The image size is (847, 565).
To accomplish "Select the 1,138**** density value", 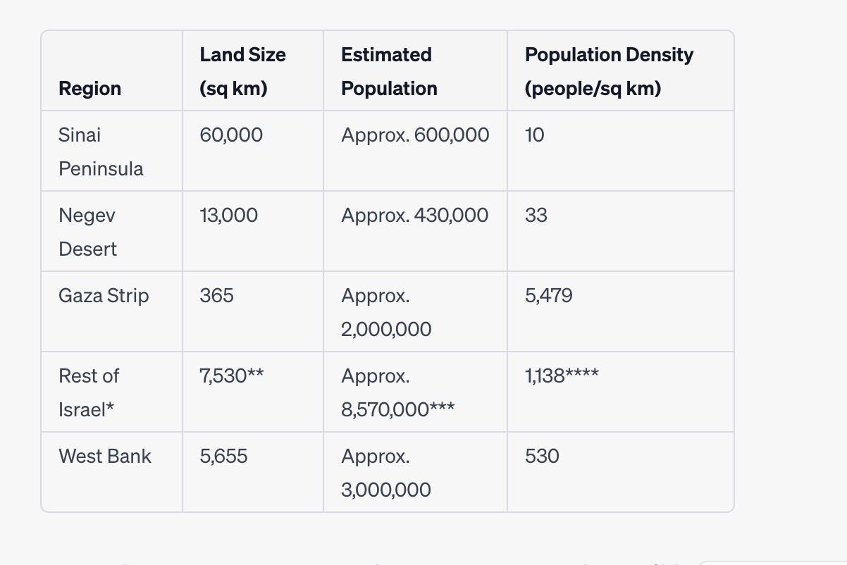I will pyautogui.click(x=562, y=375).
